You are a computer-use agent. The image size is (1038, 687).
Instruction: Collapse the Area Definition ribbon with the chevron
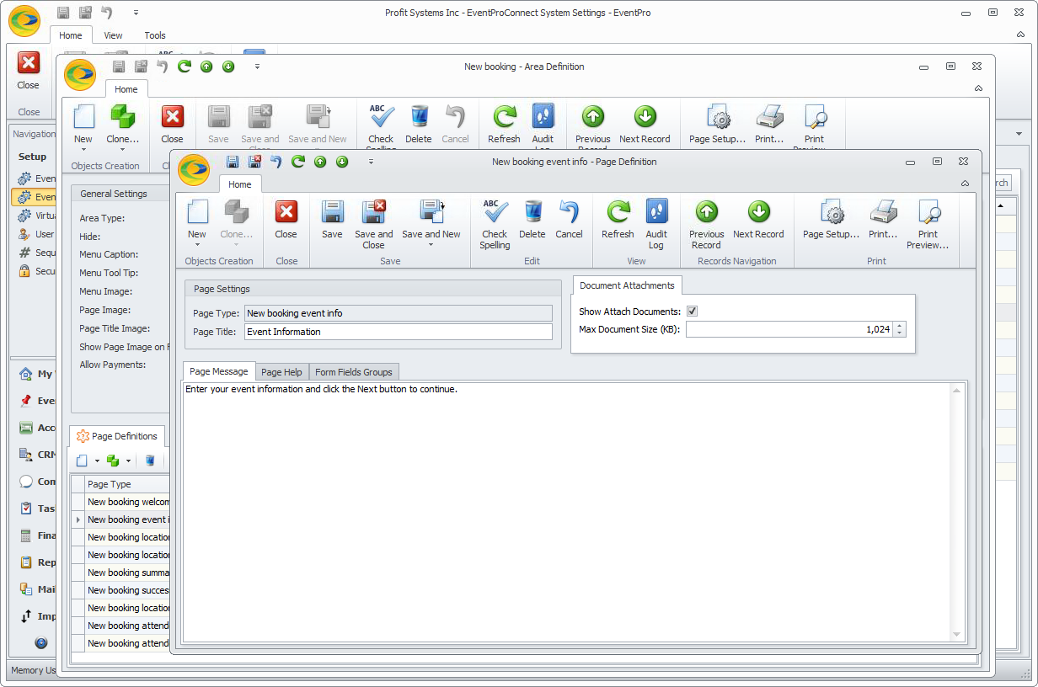[978, 88]
